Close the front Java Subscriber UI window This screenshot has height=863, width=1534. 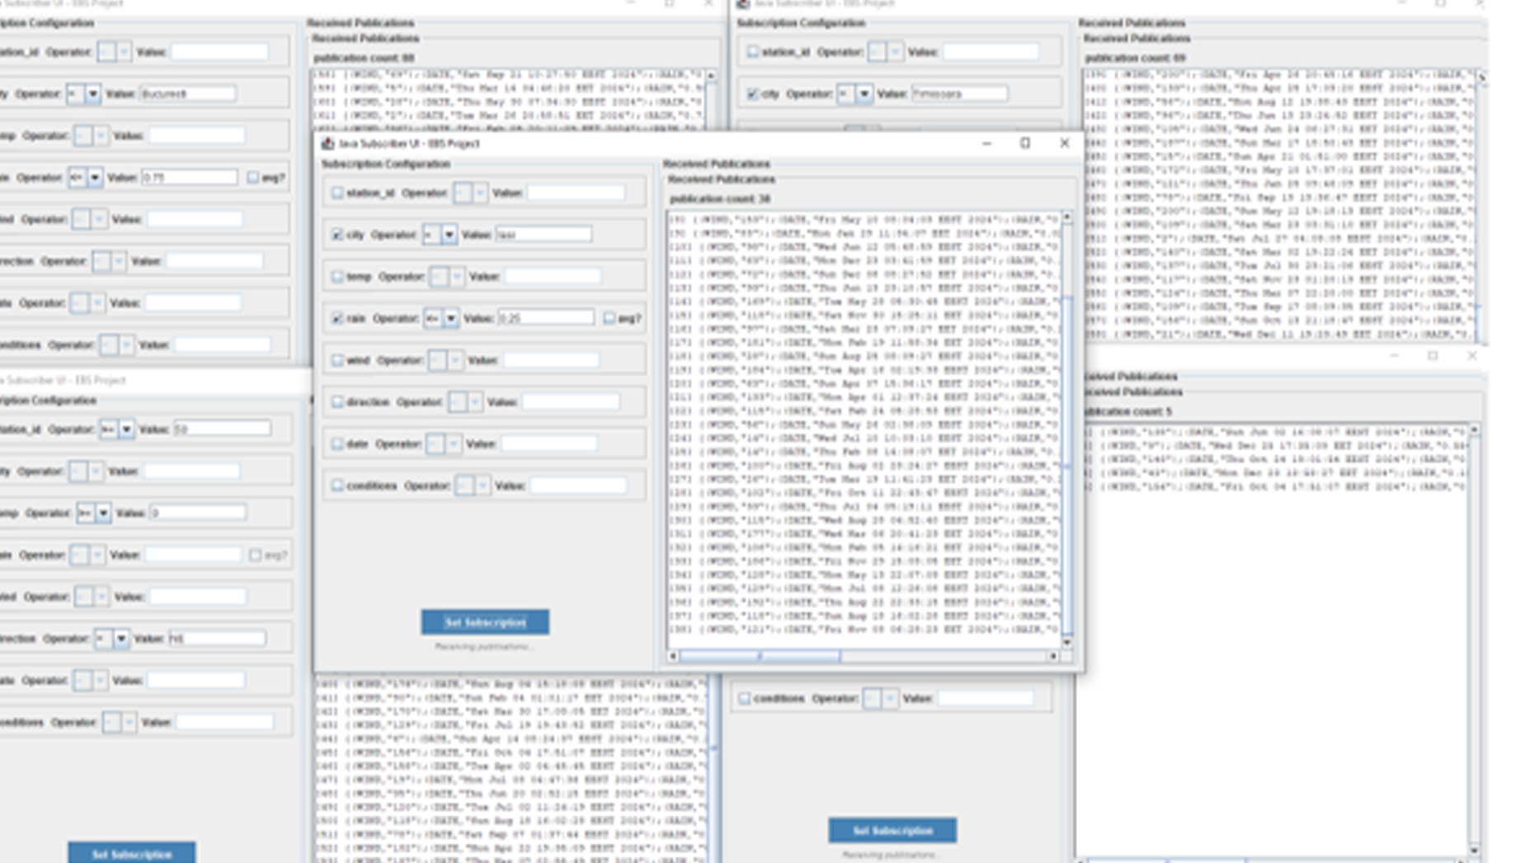(x=1065, y=143)
